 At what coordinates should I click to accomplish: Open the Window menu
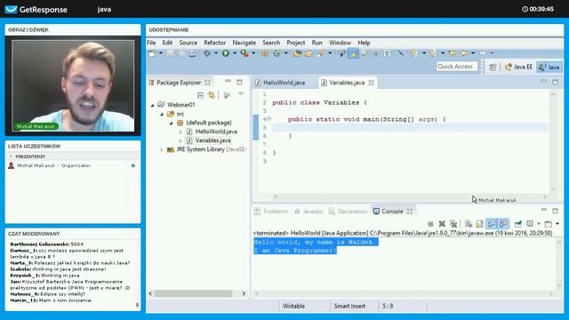tap(340, 43)
